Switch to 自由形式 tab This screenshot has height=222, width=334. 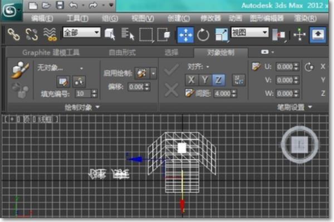click(122, 53)
